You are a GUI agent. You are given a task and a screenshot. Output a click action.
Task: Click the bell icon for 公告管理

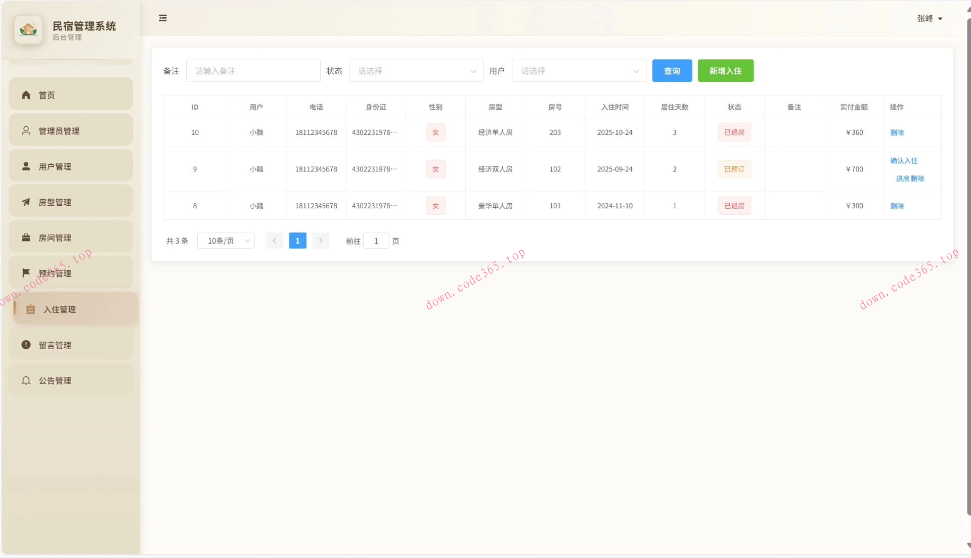coord(26,380)
